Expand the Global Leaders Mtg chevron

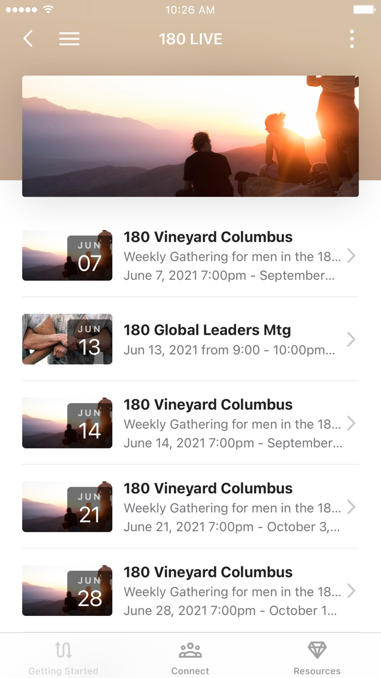[352, 340]
